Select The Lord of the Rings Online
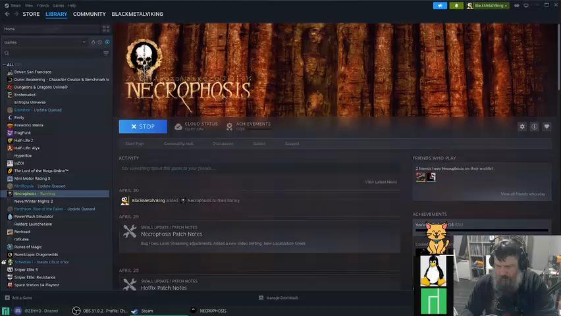 click(x=41, y=171)
